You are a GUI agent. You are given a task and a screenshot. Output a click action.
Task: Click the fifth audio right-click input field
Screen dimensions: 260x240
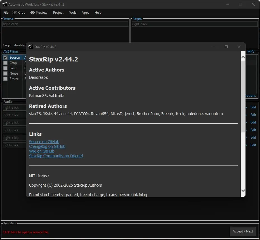tap(15, 138)
